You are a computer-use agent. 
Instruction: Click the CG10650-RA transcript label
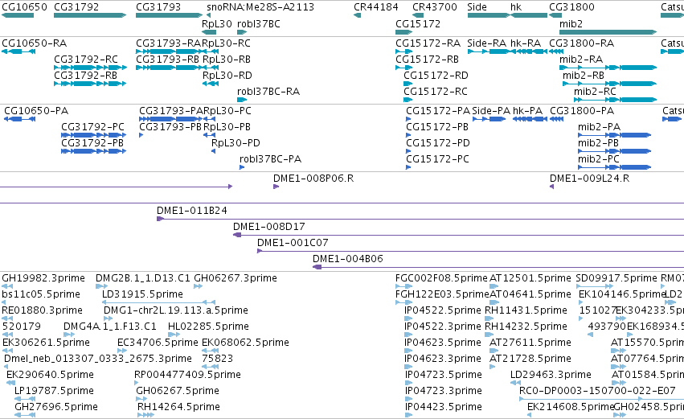point(35,43)
